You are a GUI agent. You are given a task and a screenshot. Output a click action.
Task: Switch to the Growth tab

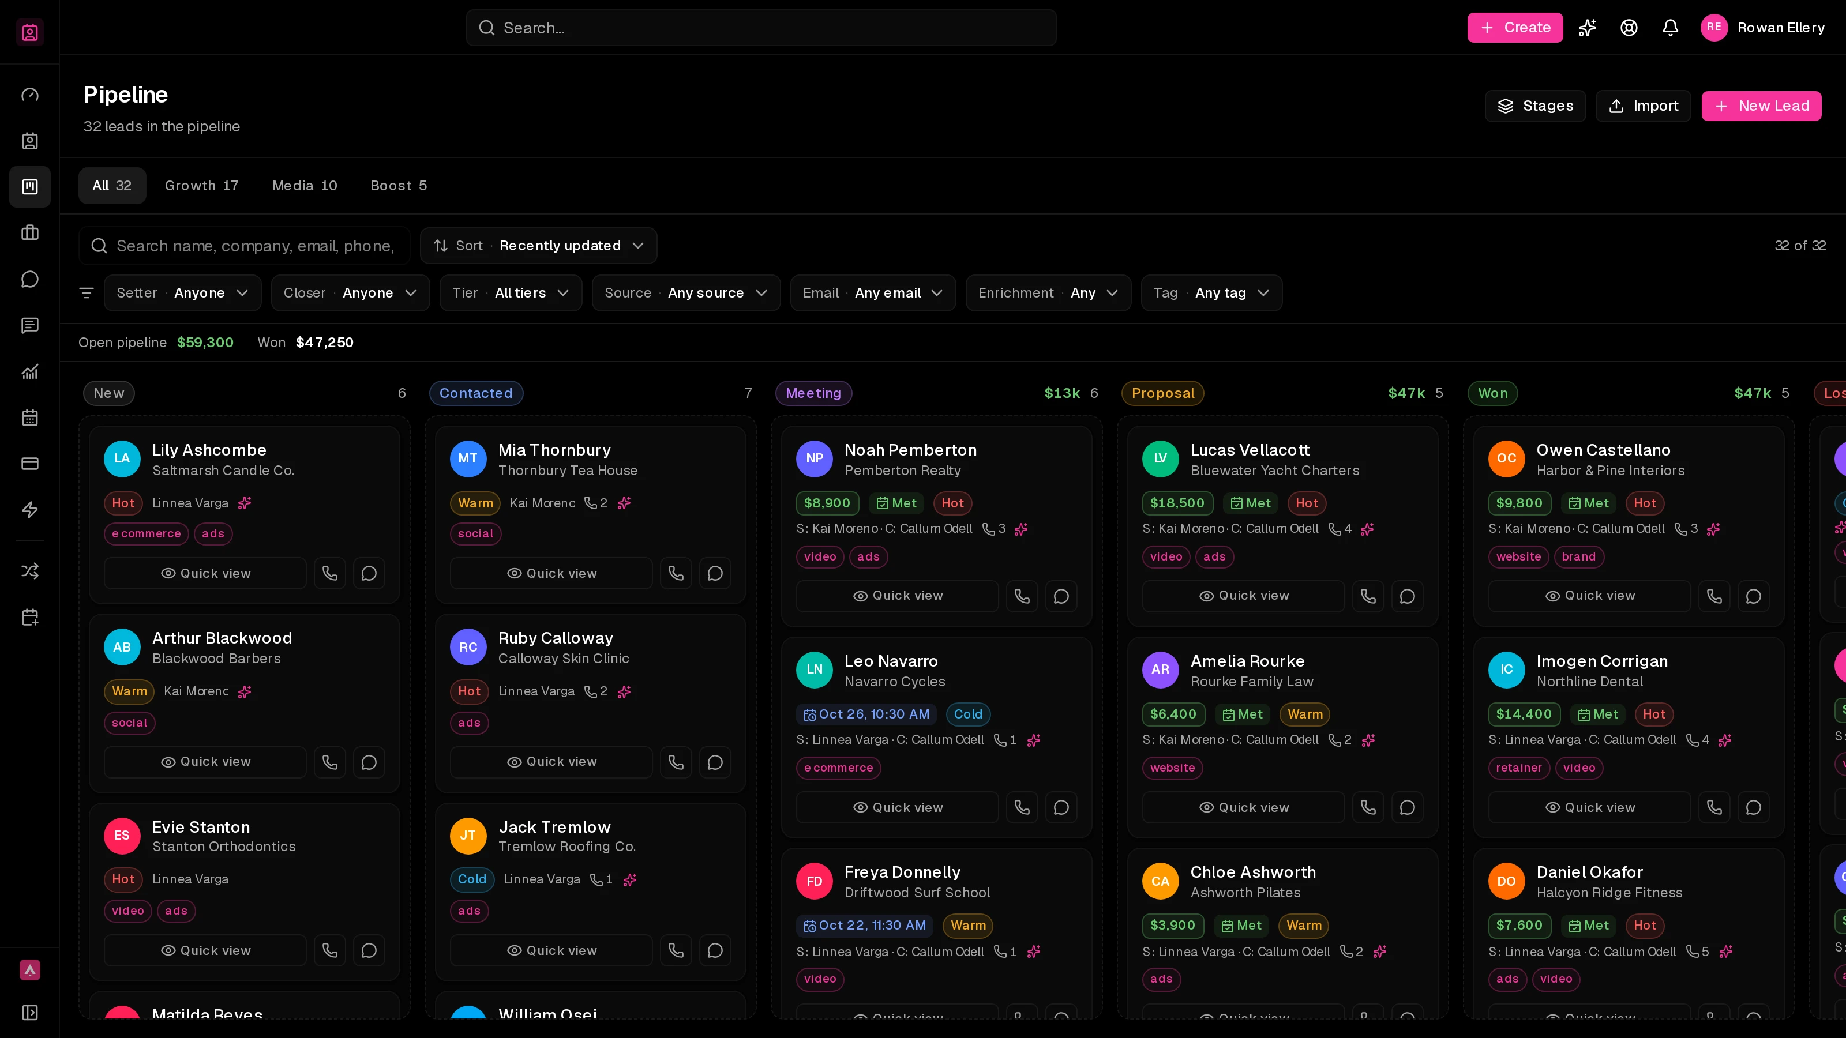pos(201,186)
